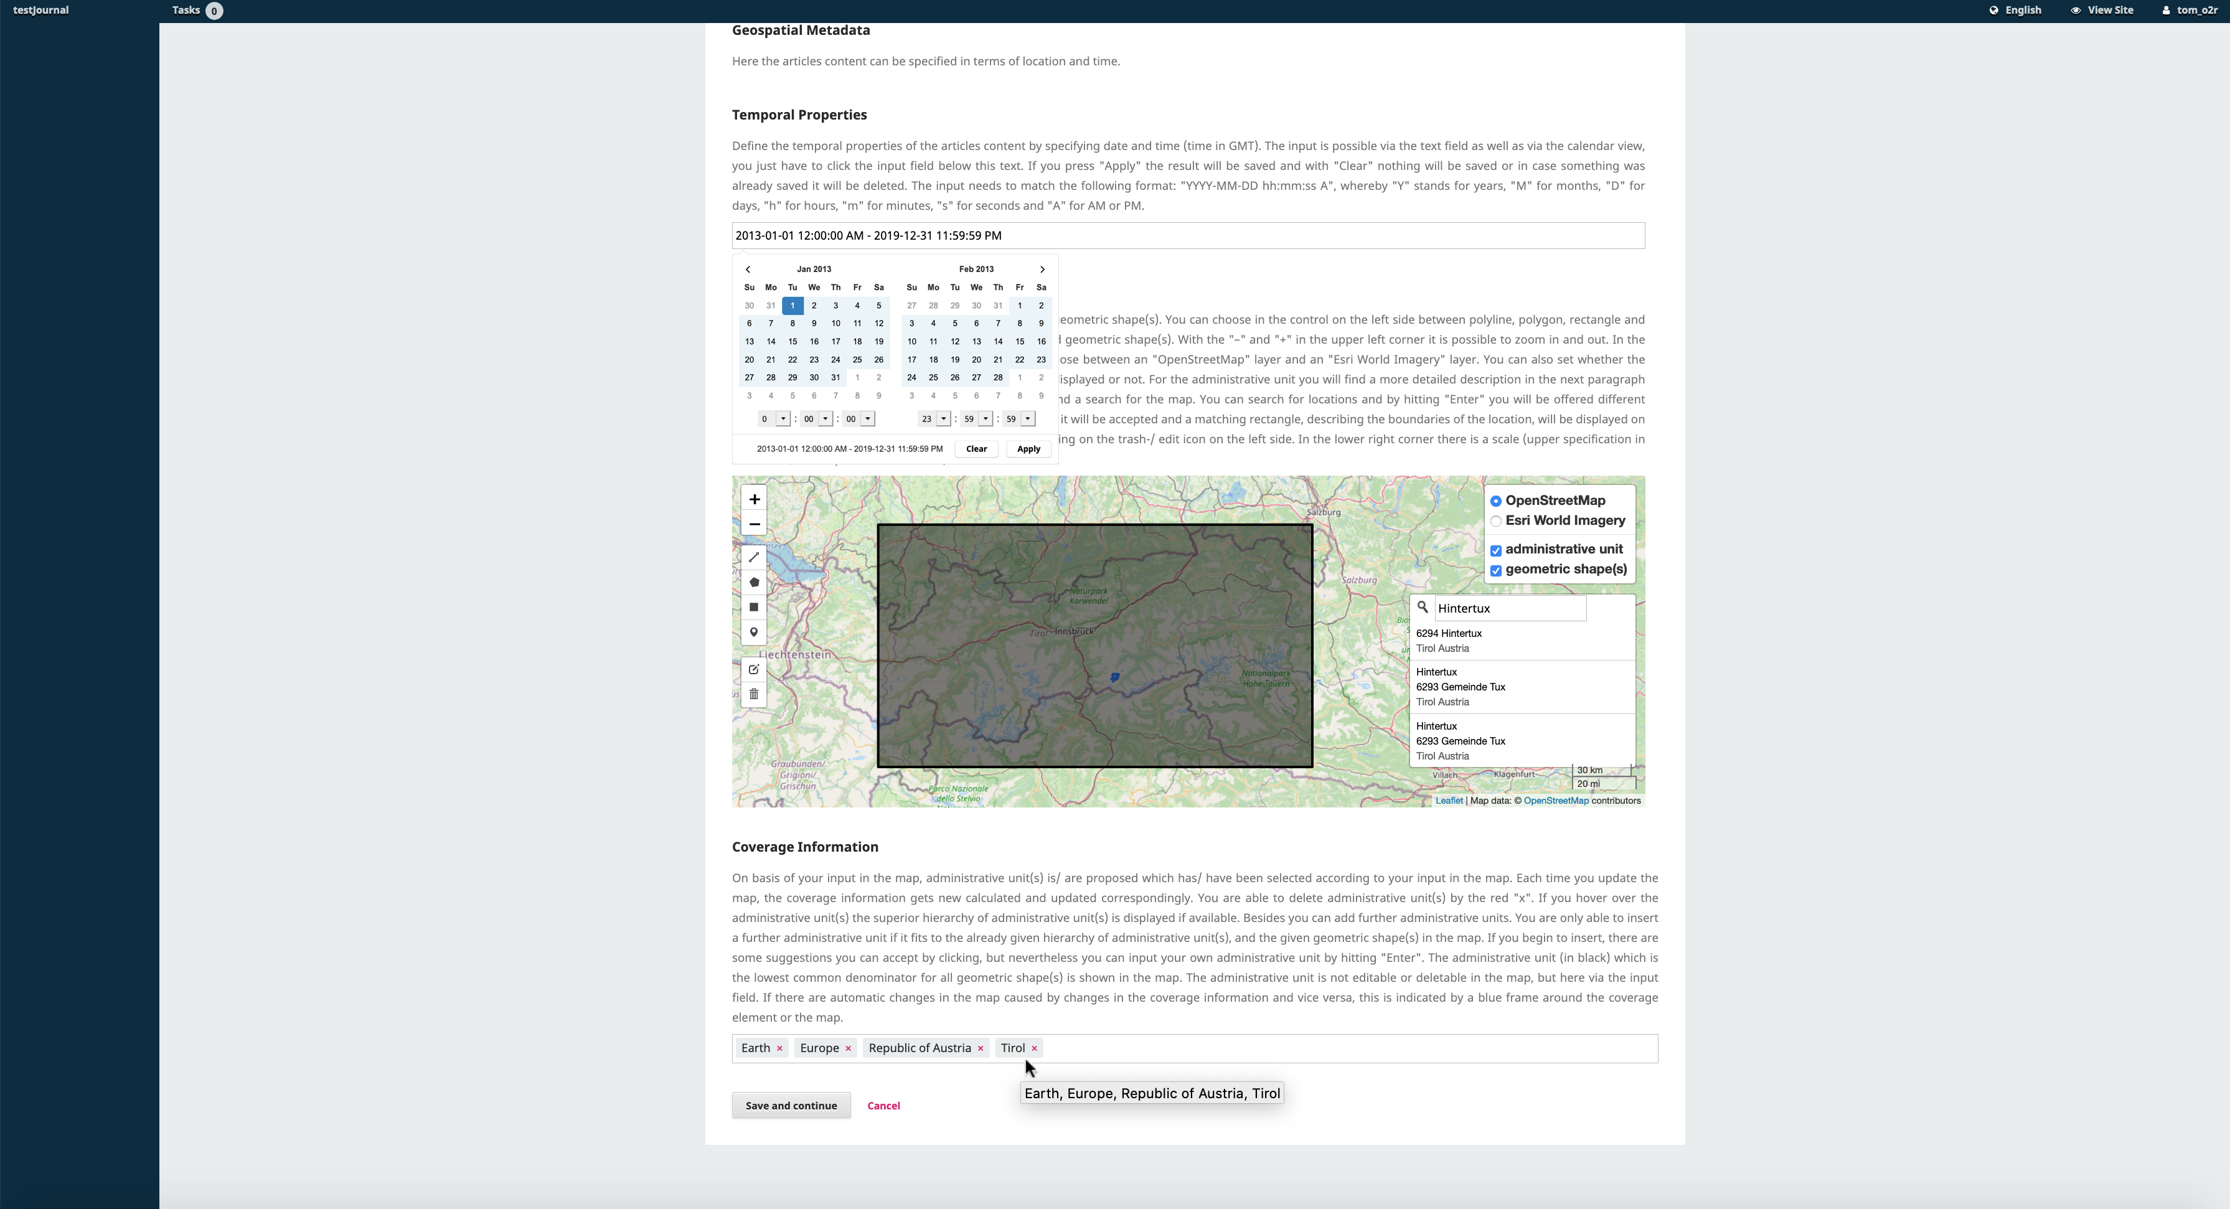Select the place marker tool
This screenshot has width=2230, height=1209.
754,633
